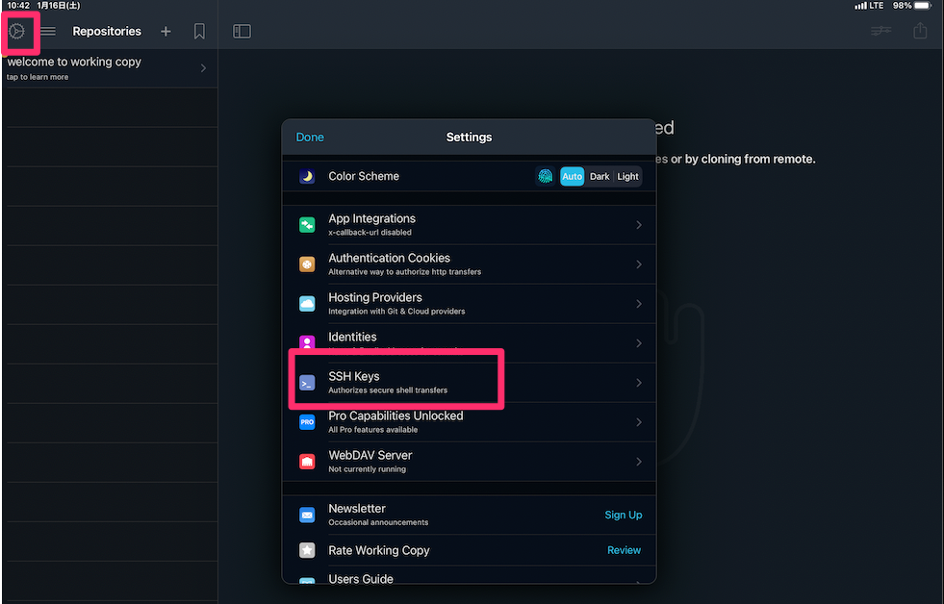Screen dimensions: 944x604
Task: Open the Hosting Providers settings
Action: pos(469,304)
